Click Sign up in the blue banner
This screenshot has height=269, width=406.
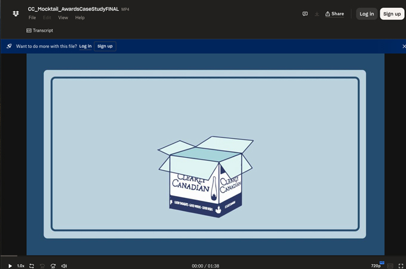[105, 46]
